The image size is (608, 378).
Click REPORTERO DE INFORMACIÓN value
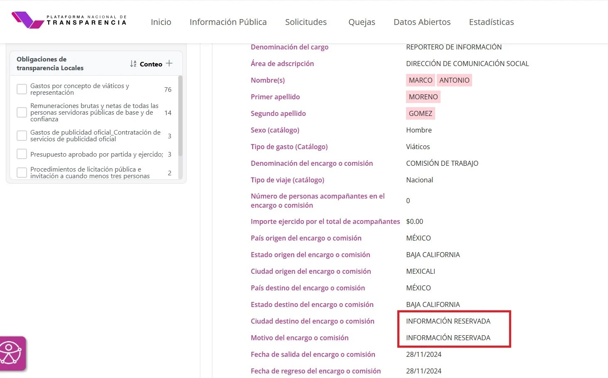pyautogui.click(x=454, y=47)
